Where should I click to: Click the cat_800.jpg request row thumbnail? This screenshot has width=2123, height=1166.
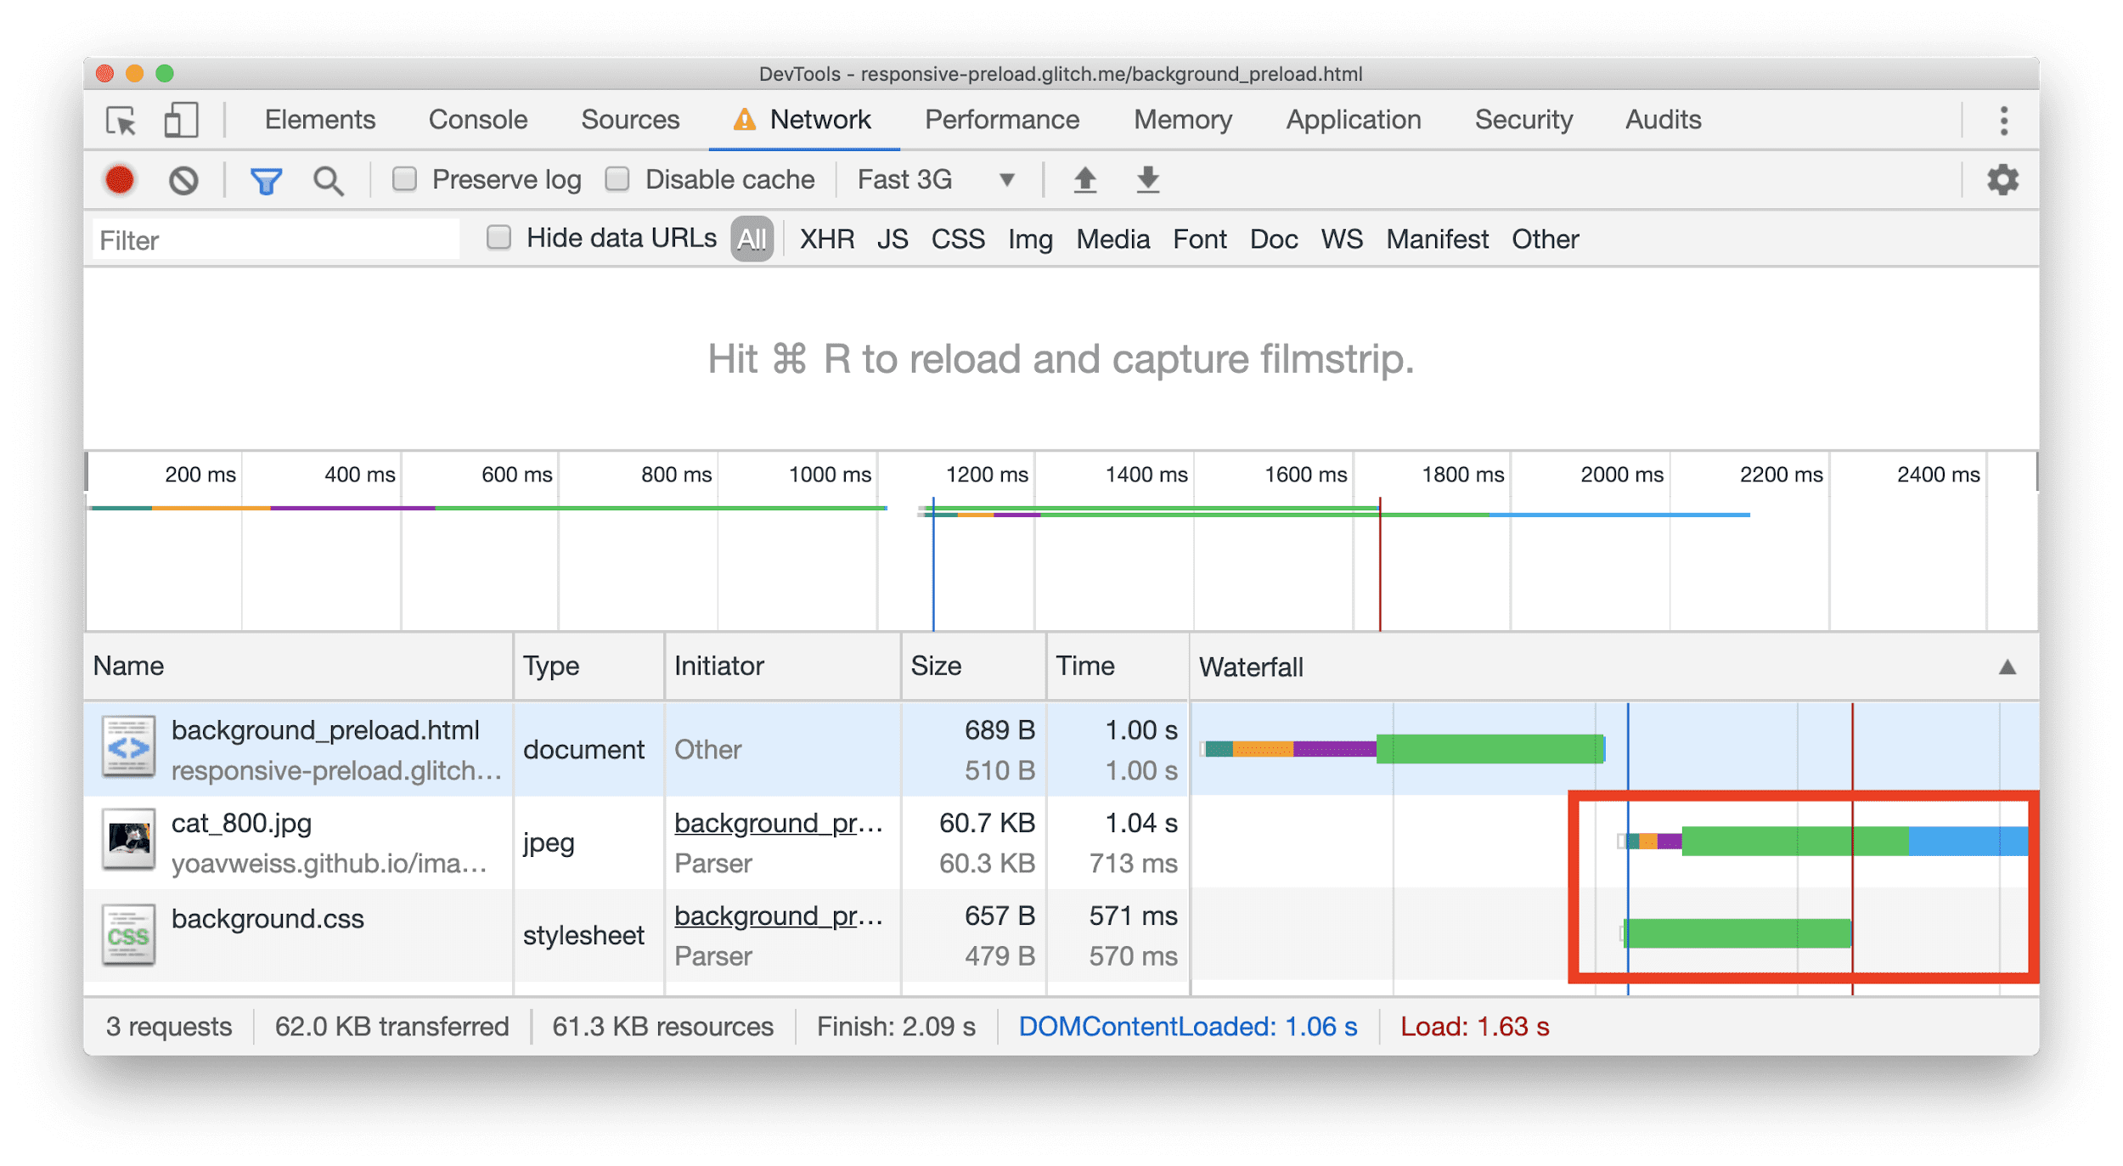tap(125, 844)
